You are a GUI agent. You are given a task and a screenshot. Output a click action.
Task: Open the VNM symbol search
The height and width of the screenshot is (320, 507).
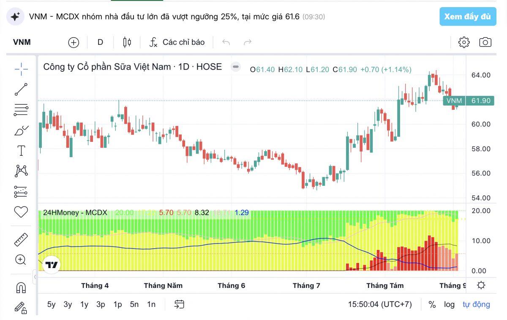tap(22, 42)
